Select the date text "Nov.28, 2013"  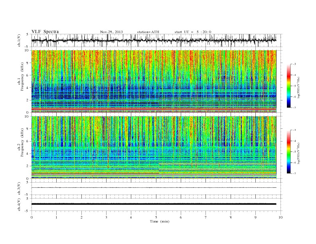click(111, 32)
